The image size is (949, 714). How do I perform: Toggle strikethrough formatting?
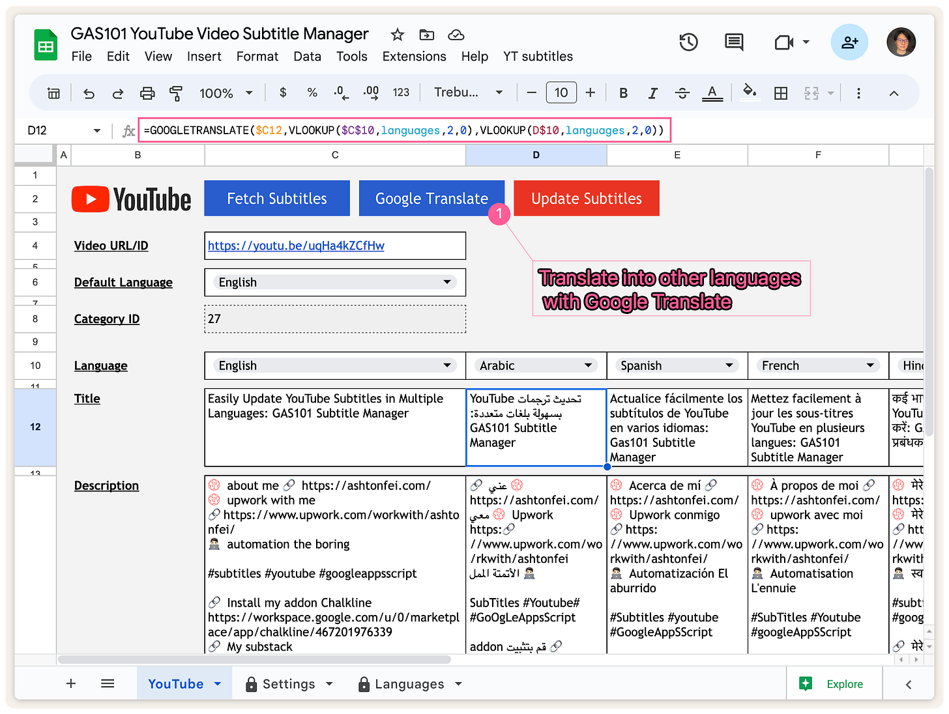(682, 93)
